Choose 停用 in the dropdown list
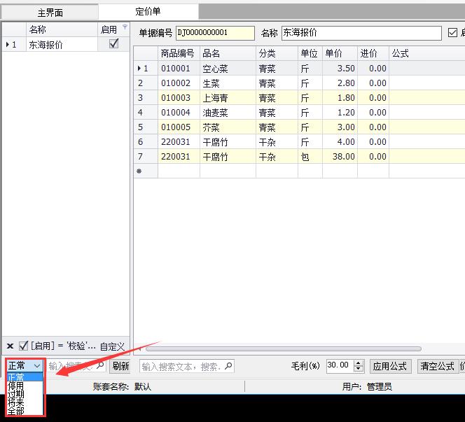465x422 pixels. click(25, 386)
